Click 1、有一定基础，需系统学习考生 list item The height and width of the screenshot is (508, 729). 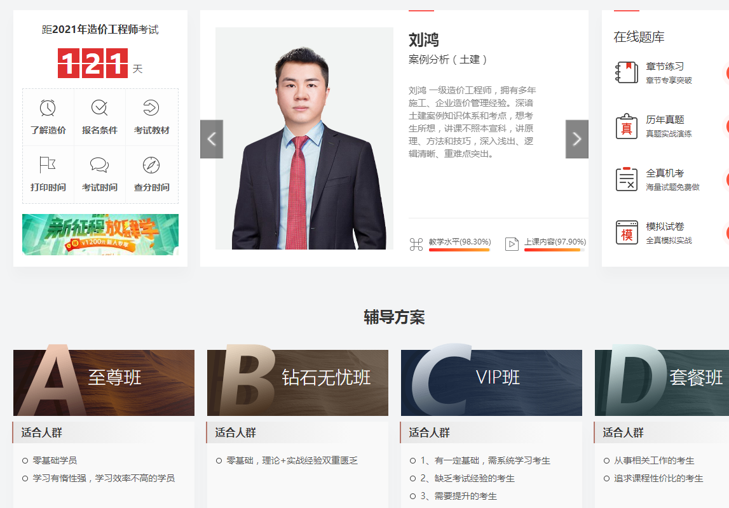coord(486,460)
